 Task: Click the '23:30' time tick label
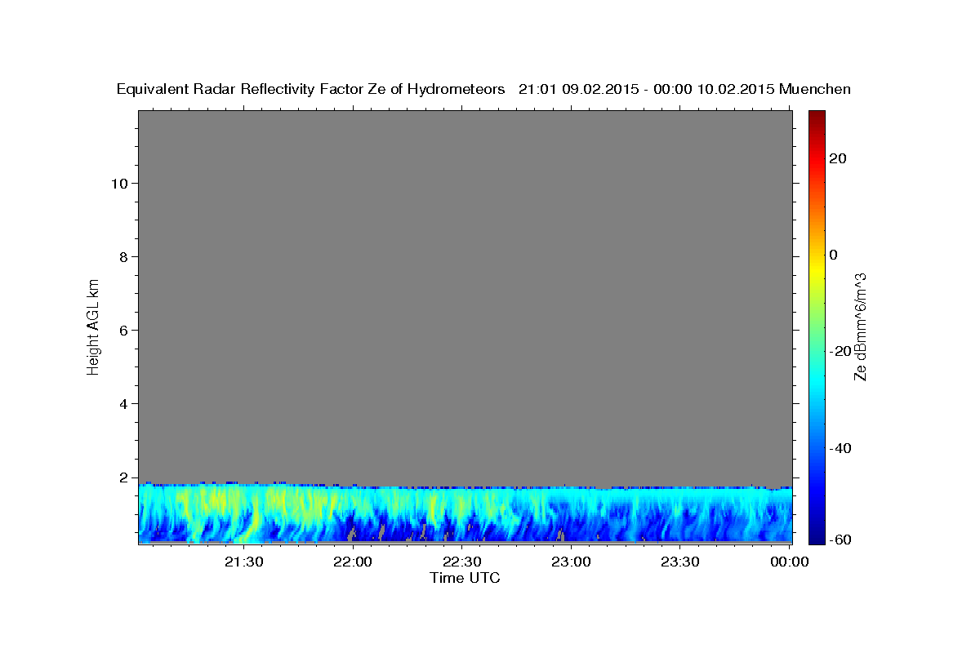point(680,562)
